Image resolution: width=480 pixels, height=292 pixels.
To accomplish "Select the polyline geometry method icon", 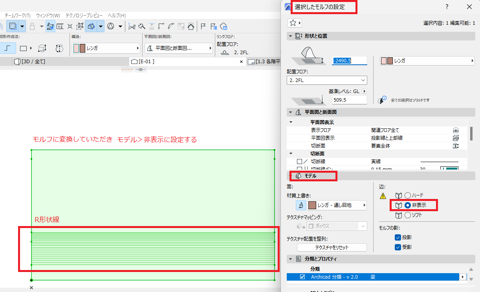I will tap(8, 48).
